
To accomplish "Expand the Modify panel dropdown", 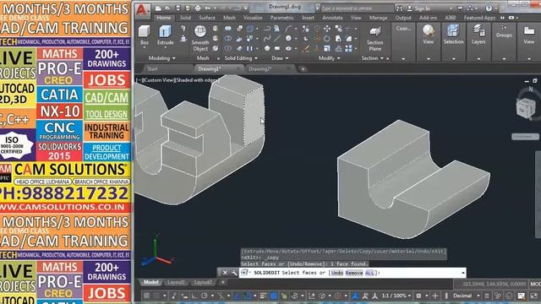I will click(329, 58).
